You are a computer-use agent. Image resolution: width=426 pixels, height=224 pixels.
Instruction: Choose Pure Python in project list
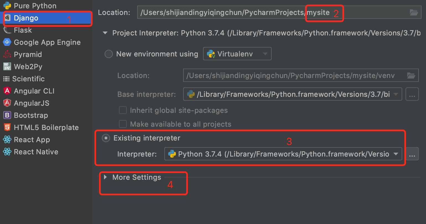35,6
